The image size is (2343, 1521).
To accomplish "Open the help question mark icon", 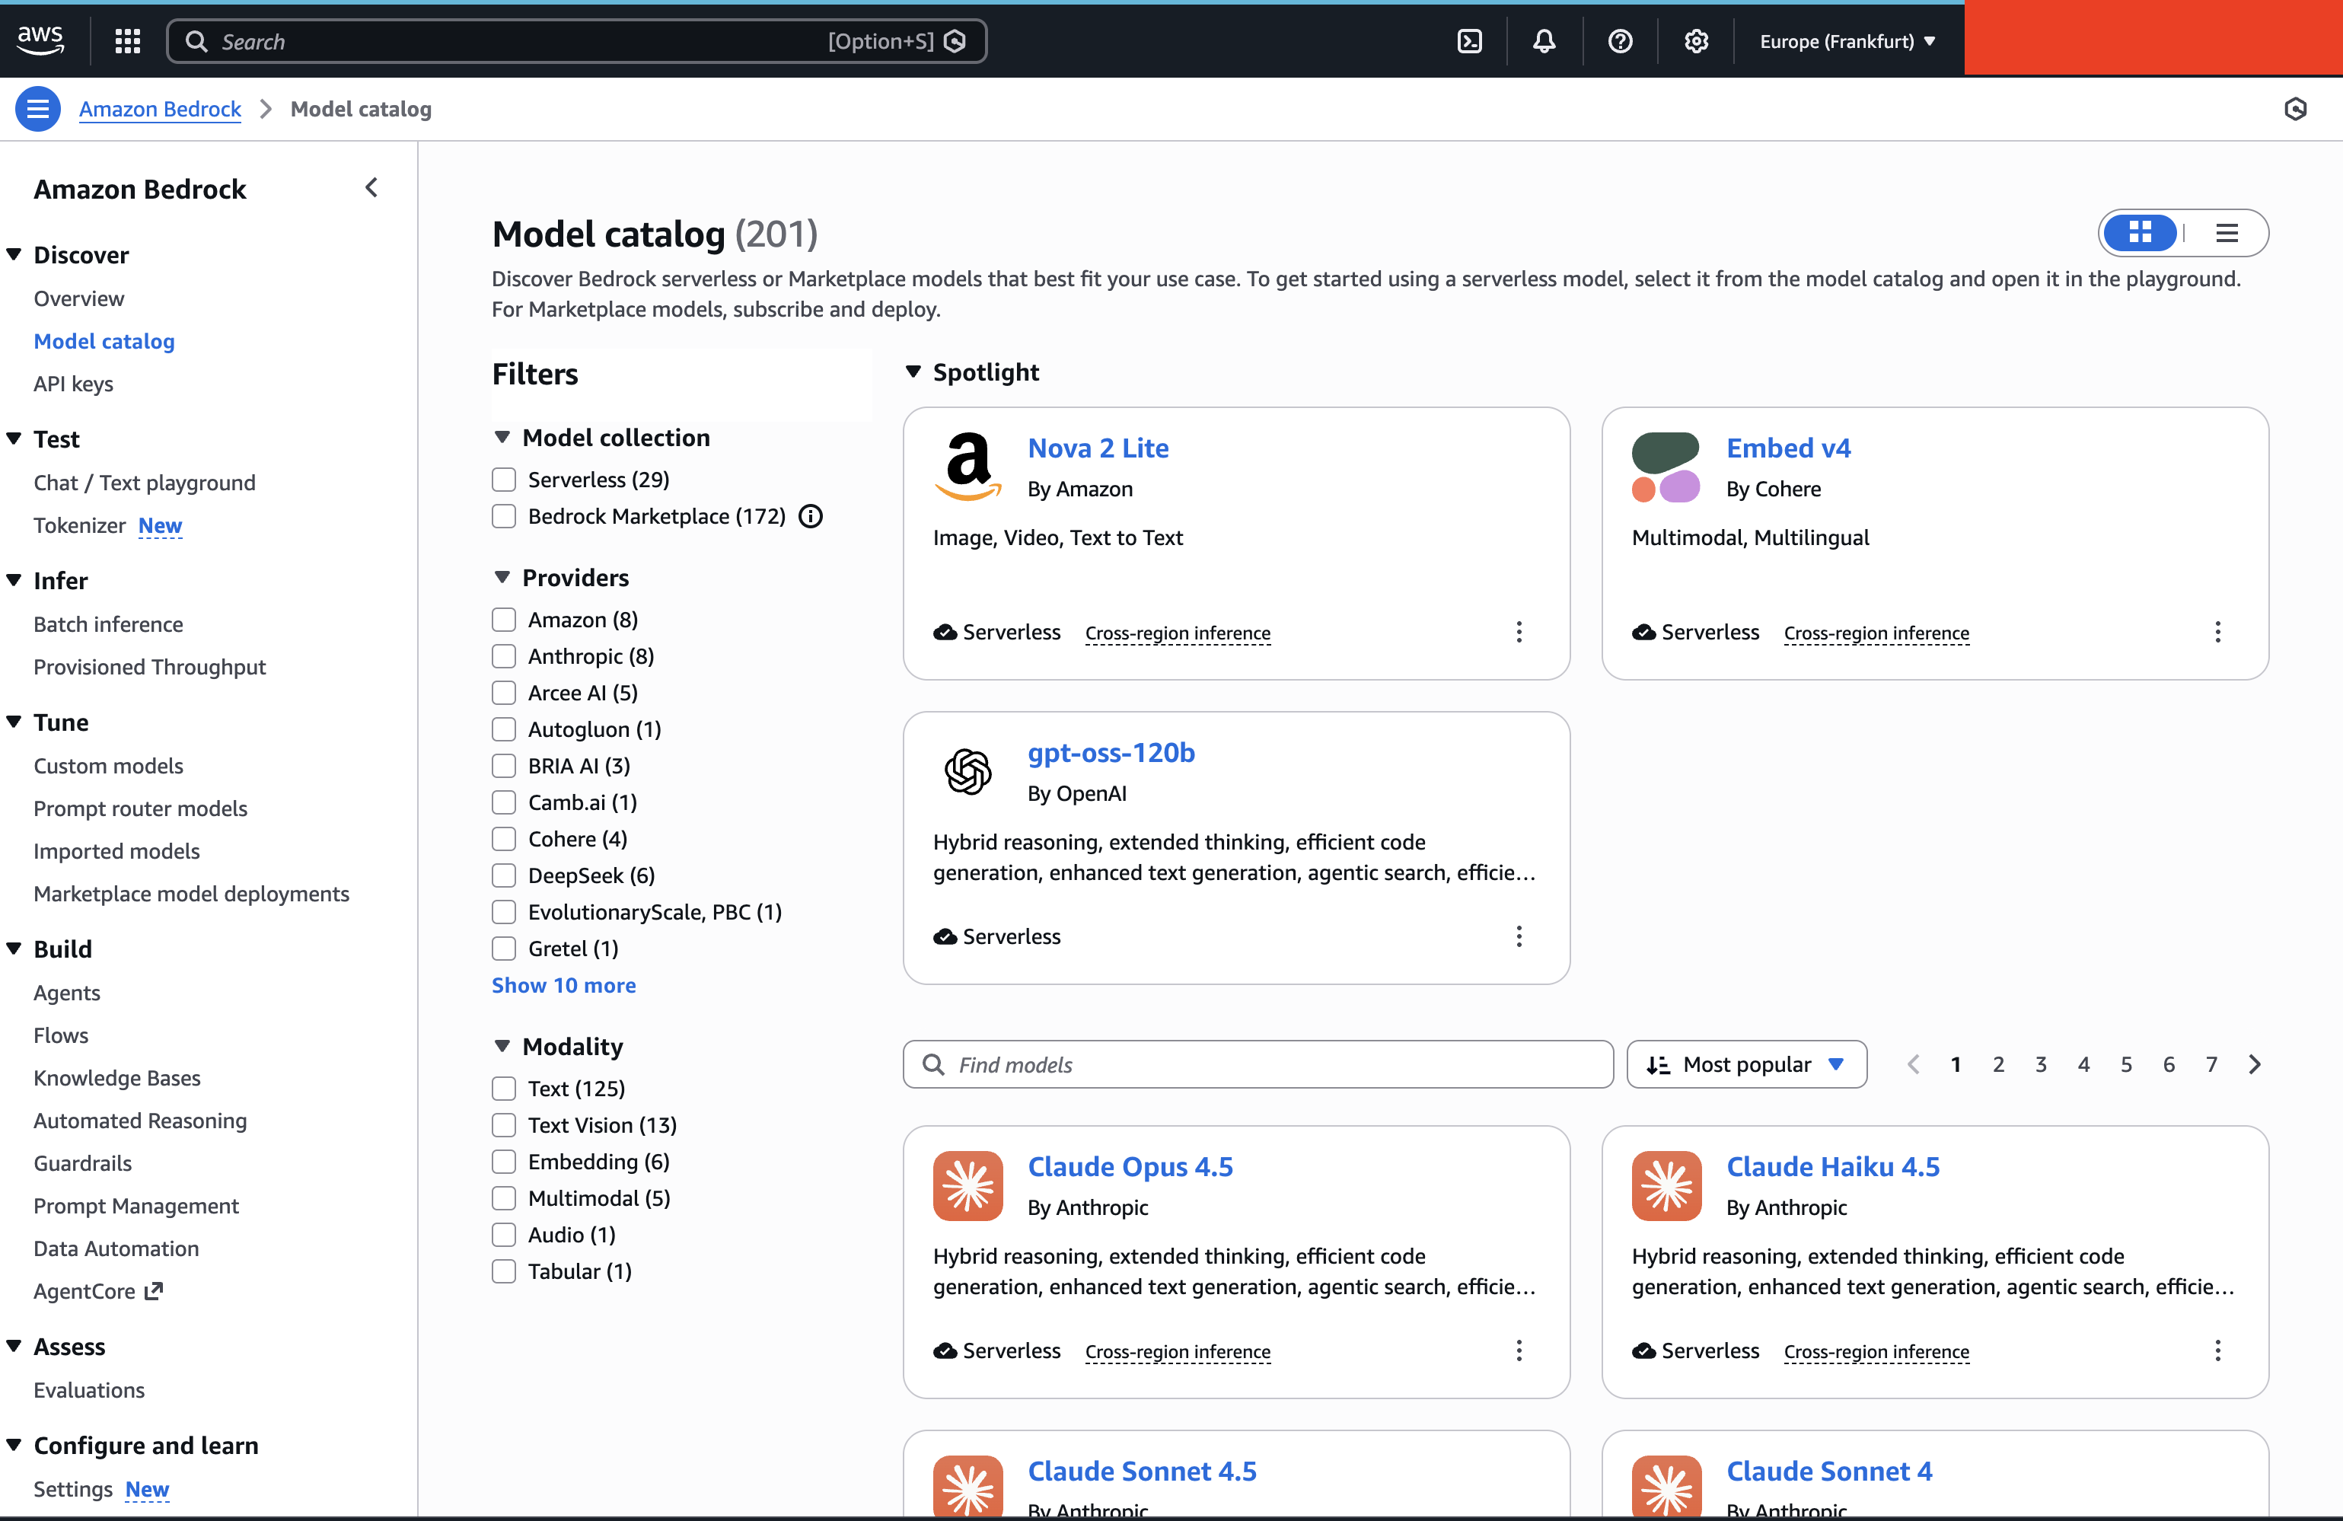I will tap(1619, 41).
